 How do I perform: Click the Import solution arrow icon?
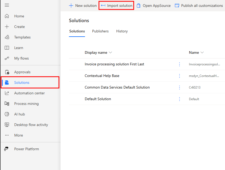(x=103, y=6)
